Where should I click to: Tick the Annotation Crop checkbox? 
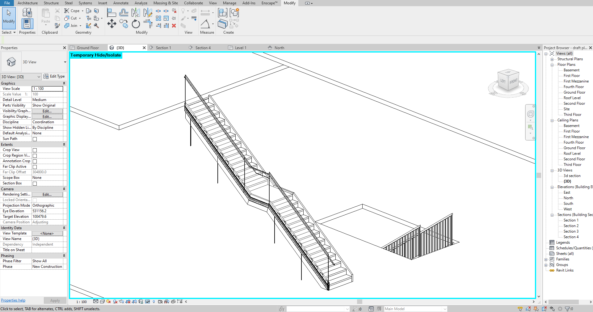[x=35, y=161]
